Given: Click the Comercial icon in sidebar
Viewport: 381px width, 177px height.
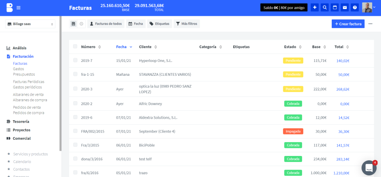Looking at the screenshot, I should (x=8, y=139).
